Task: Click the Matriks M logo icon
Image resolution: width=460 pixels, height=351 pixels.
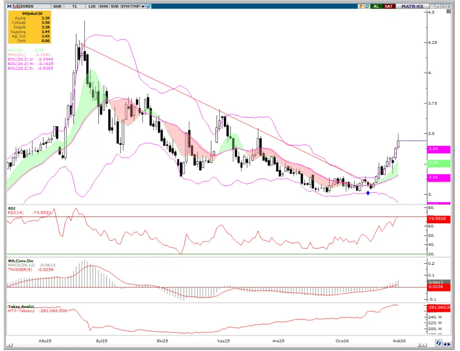Action: pos(9,6)
